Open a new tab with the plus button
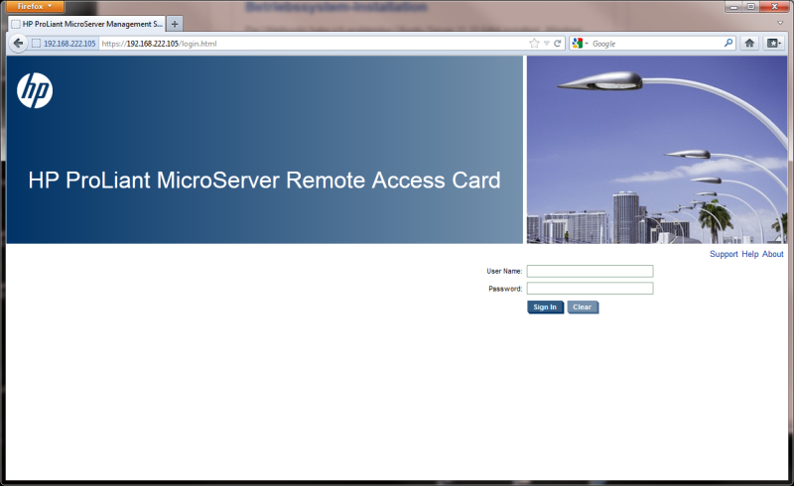The width and height of the screenshot is (794, 486). click(175, 24)
